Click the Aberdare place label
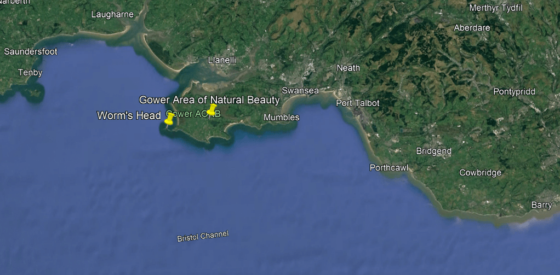This screenshot has height=275, width=560. click(472, 28)
